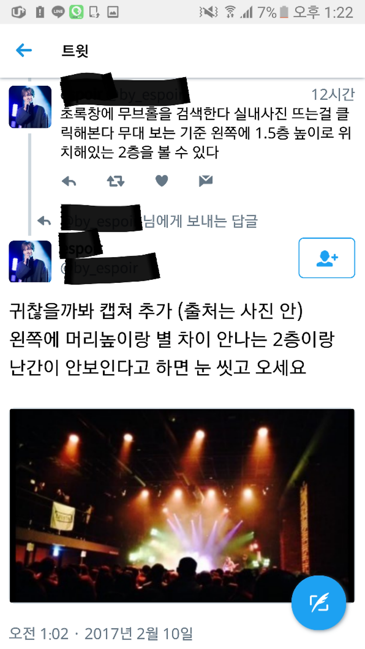Tap the follow user button

(x=326, y=258)
